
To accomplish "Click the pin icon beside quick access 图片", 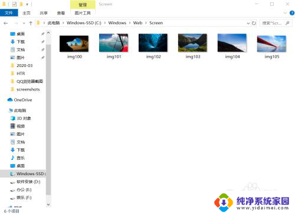I will pyautogui.click(x=42, y=58).
